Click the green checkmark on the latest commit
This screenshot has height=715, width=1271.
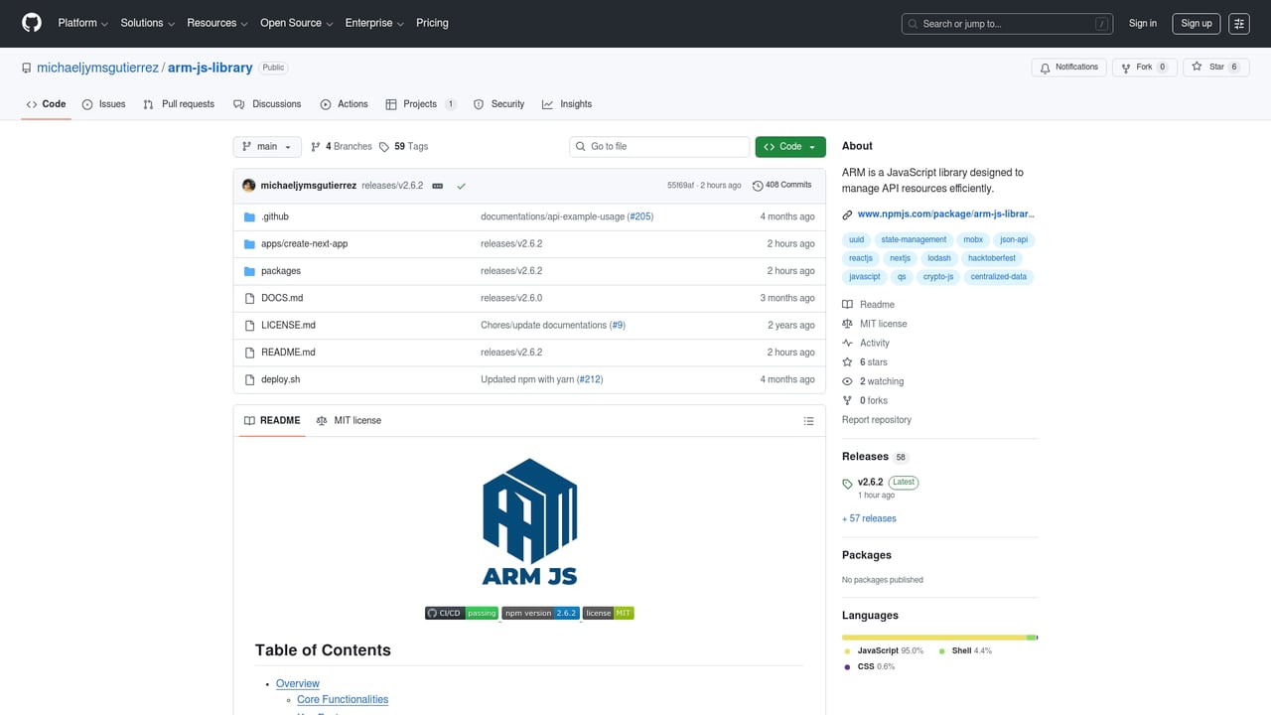[x=461, y=185]
